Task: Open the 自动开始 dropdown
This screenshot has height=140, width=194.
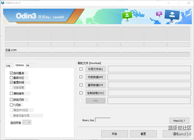Action: 27,122
